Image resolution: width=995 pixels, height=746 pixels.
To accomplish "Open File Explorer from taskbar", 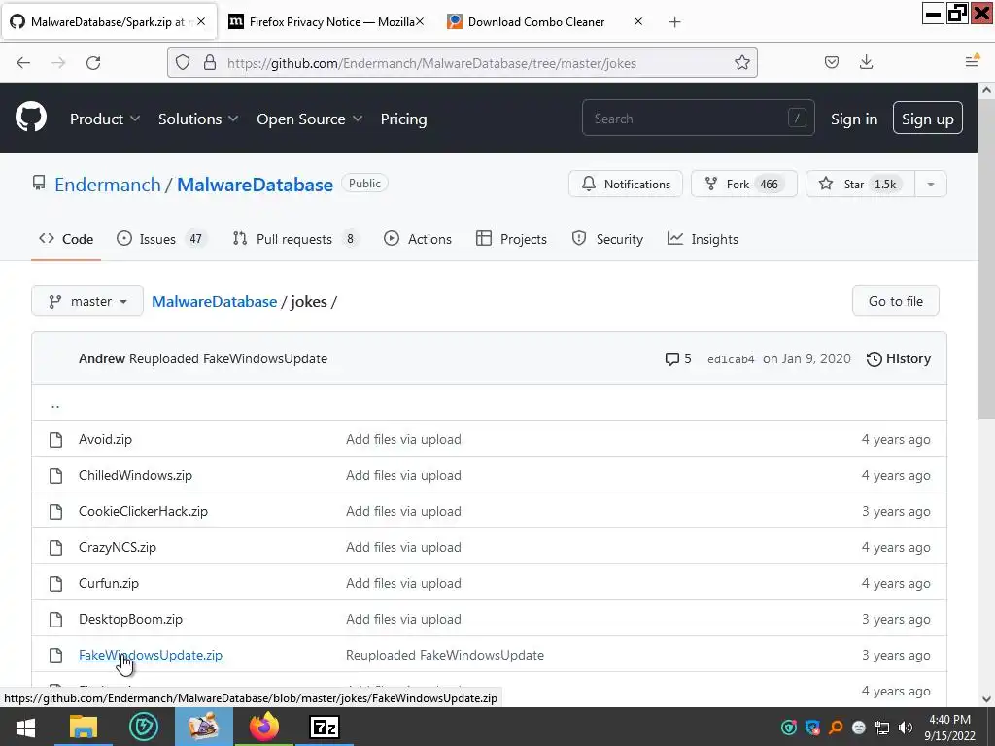I will pos(84,727).
